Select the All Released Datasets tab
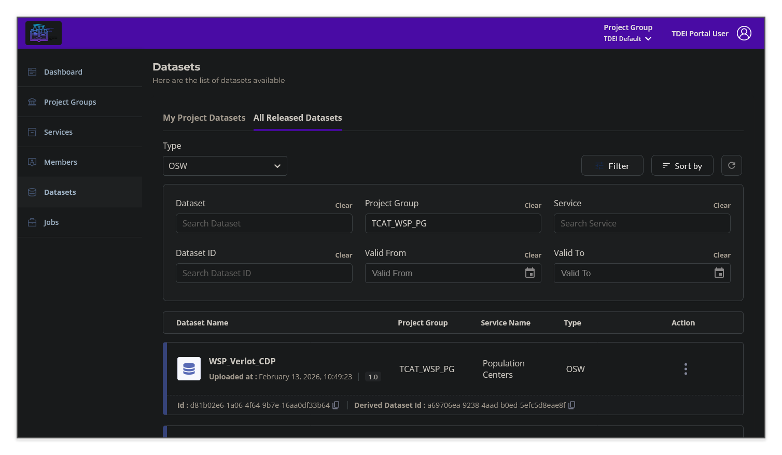The height and width of the screenshot is (455, 782). tap(298, 118)
